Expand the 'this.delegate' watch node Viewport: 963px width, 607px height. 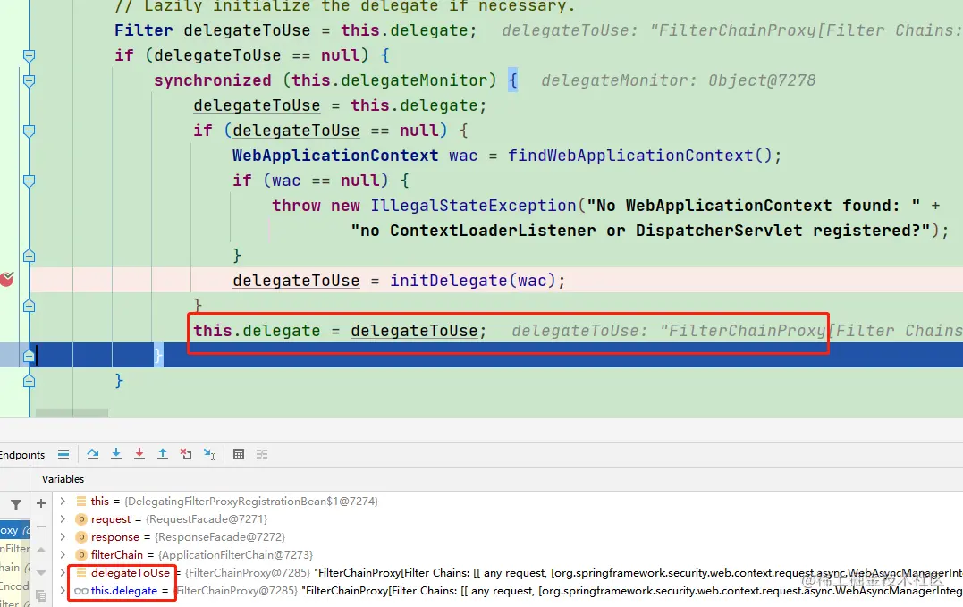click(x=63, y=590)
